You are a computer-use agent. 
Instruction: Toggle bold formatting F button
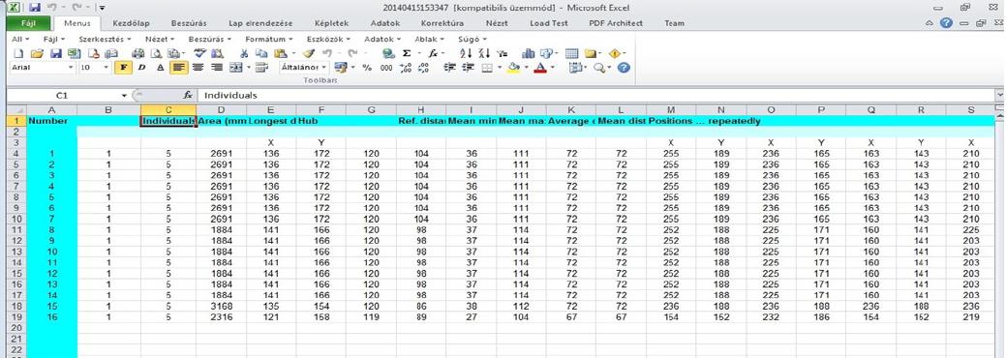(123, 68)
